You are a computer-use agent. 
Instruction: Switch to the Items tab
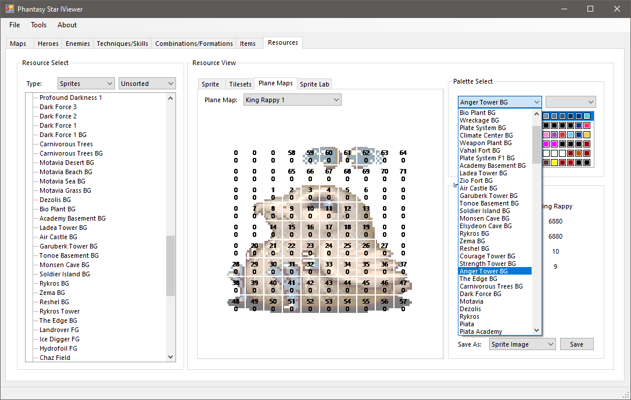point(248,44)
